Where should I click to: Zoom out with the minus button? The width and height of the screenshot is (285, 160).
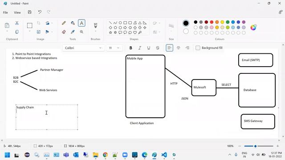tap(240, 146)
